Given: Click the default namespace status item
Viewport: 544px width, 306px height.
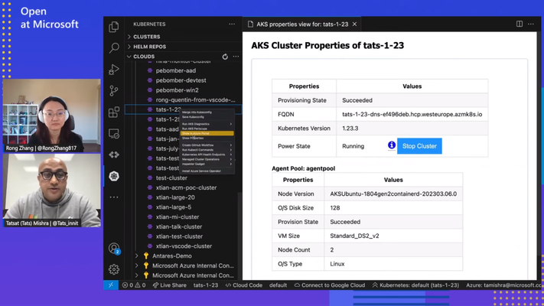Looking at the screenshot, I should [x=278, y=285].
